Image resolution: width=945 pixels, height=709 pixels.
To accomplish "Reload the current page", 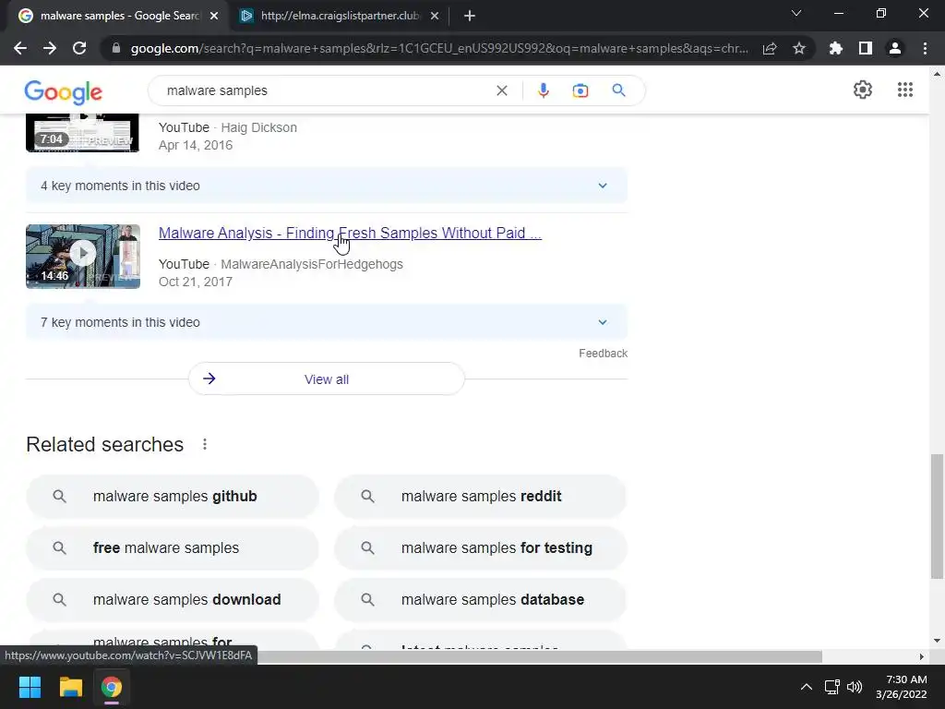I will [79, 48].
